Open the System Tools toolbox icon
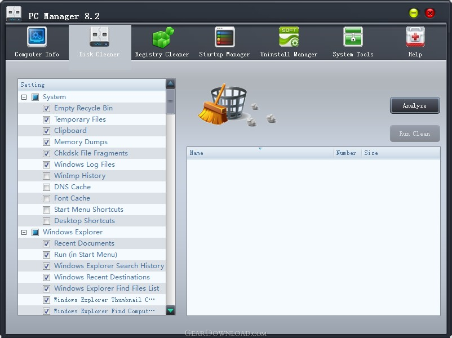 [353, 37]
